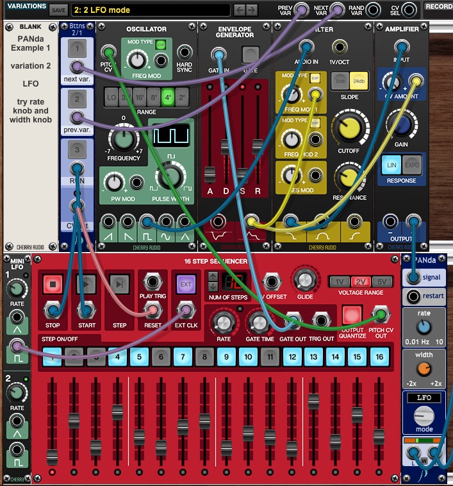Toggle the EXT clock button on sequencer
Viewport: 453px width, 486px height.
click(x=186, y=283)
